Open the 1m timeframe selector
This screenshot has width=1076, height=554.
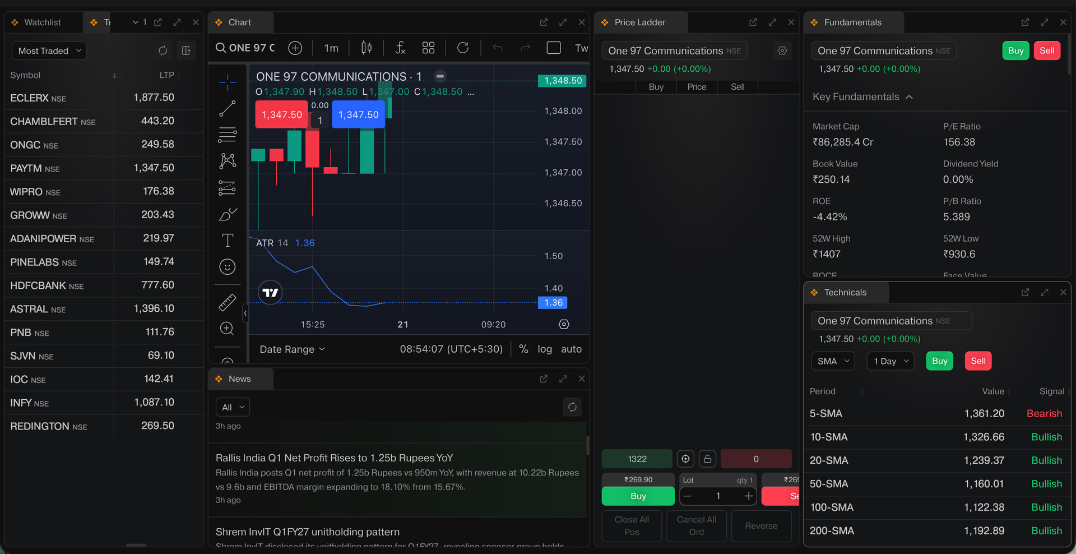click(331, 48)
